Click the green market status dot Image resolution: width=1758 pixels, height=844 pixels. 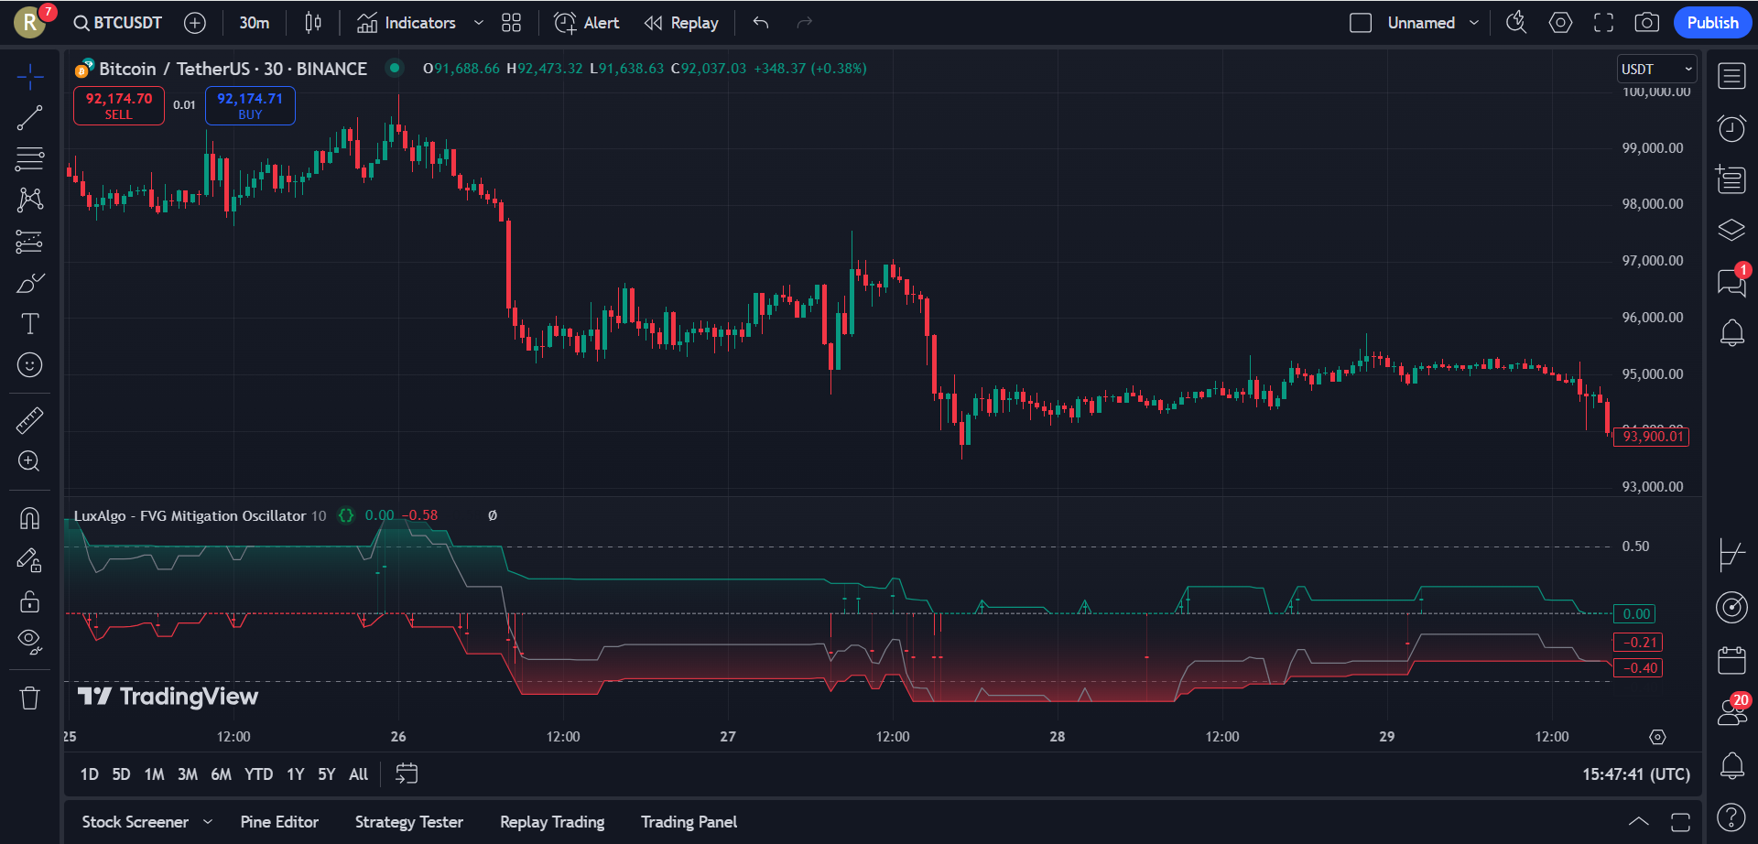pos(395,68)
